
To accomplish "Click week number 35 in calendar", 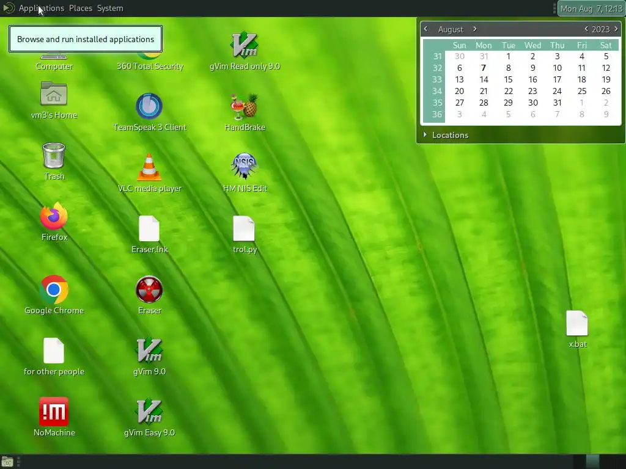I will (x=437, y=103).
